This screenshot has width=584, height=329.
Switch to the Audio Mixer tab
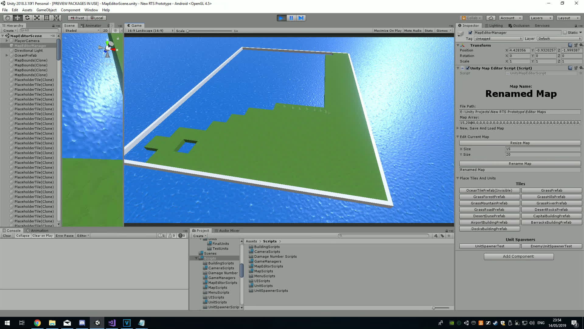[227, 231]
